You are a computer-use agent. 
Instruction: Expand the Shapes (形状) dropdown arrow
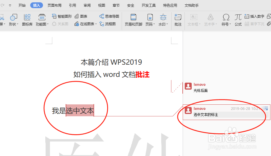tap(17, 24)
